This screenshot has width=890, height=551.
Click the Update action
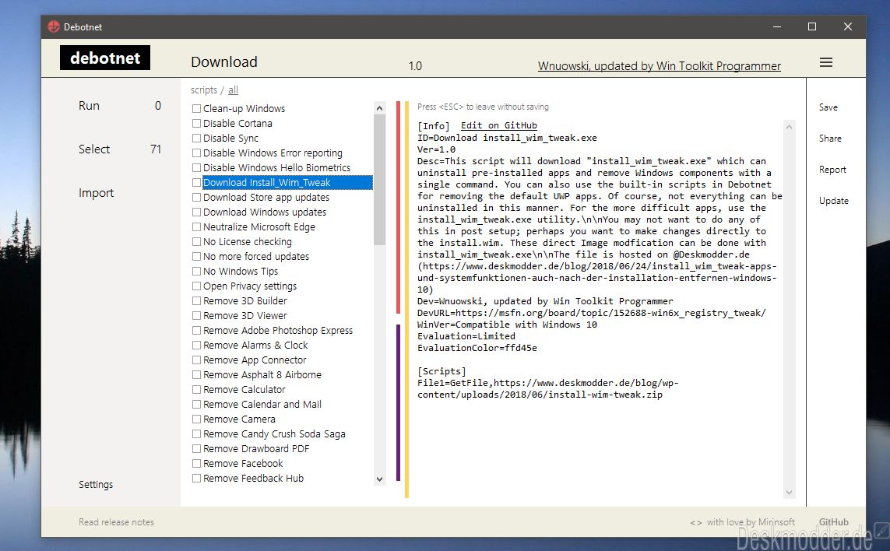pyautogui.click(x=833, y=201)
